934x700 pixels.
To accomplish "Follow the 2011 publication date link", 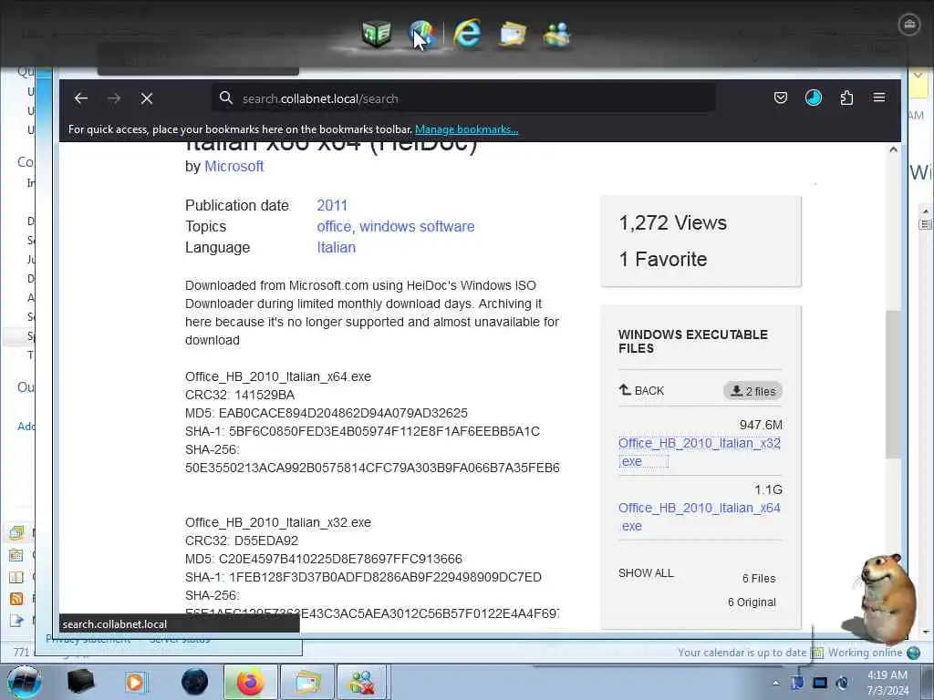I will 332,205.
